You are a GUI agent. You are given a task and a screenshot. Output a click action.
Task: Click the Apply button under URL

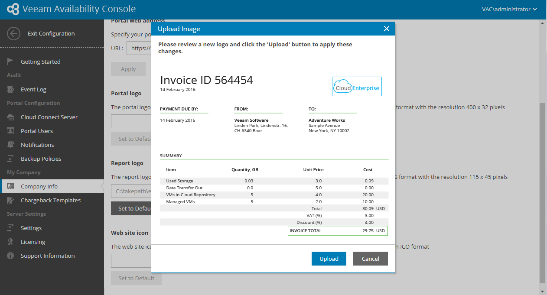click(128, 69)
